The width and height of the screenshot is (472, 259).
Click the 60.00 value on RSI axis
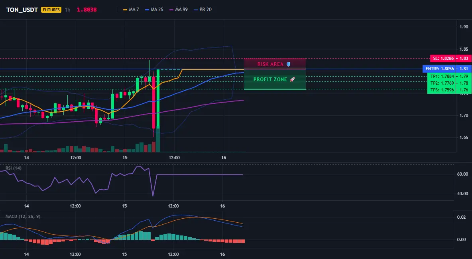tap(463, 174)
